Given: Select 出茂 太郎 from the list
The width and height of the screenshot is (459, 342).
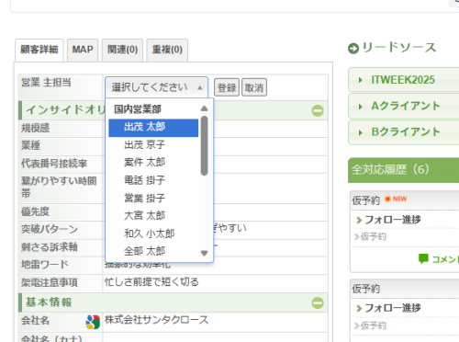Looking at the screenshot, I should coord(153,128).
